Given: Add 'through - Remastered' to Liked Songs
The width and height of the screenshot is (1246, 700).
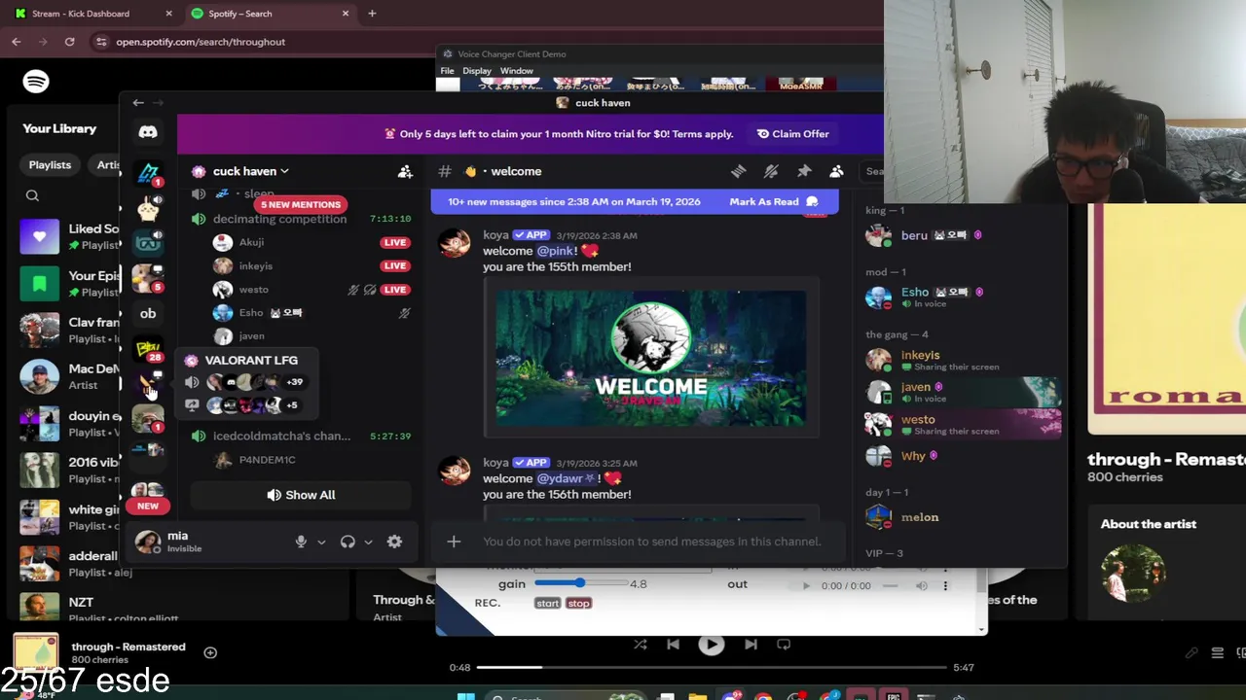Looking at the screenshot, I should pyautogui.click(x=210, y=652).
